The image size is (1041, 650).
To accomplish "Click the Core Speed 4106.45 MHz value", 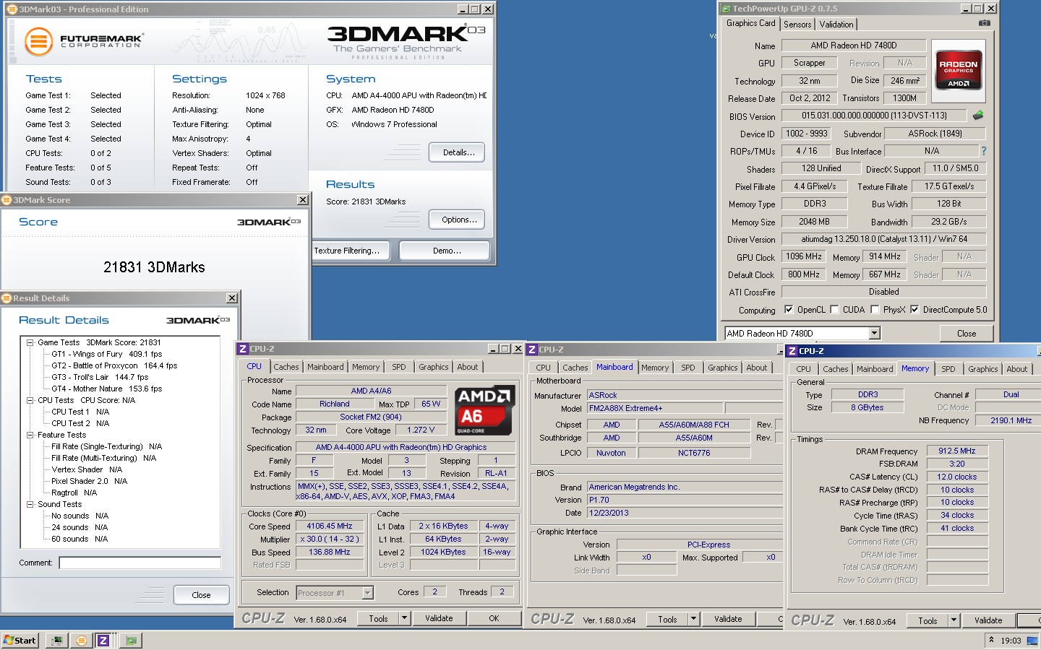I will (x=330, y=526).
